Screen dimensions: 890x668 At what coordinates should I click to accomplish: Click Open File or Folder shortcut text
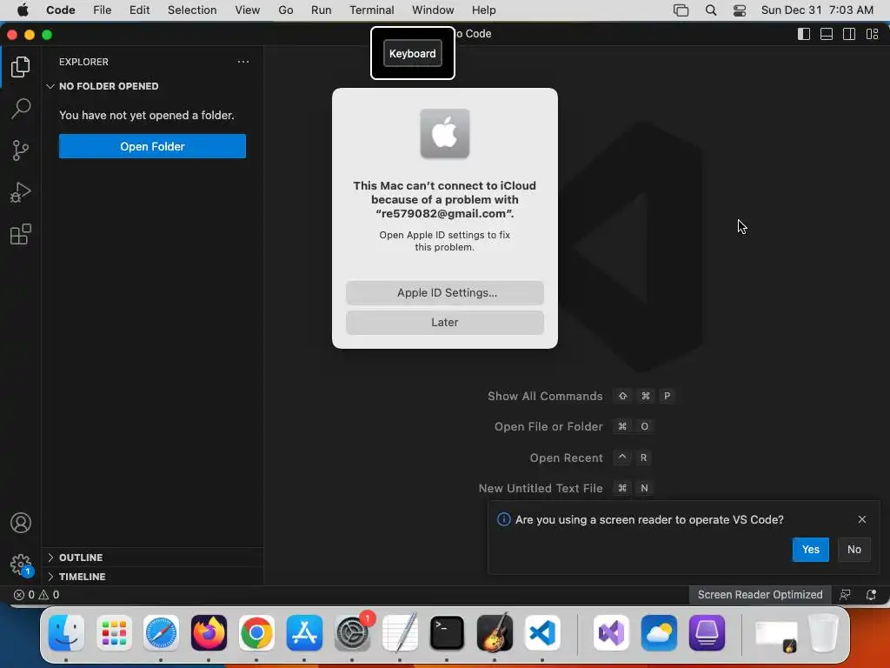pyautogui.click(x=548, y=426)
